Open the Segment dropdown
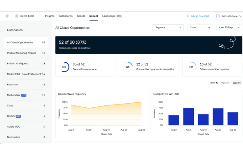This screenshot has height=152, width=243. [x=168, y=28]
